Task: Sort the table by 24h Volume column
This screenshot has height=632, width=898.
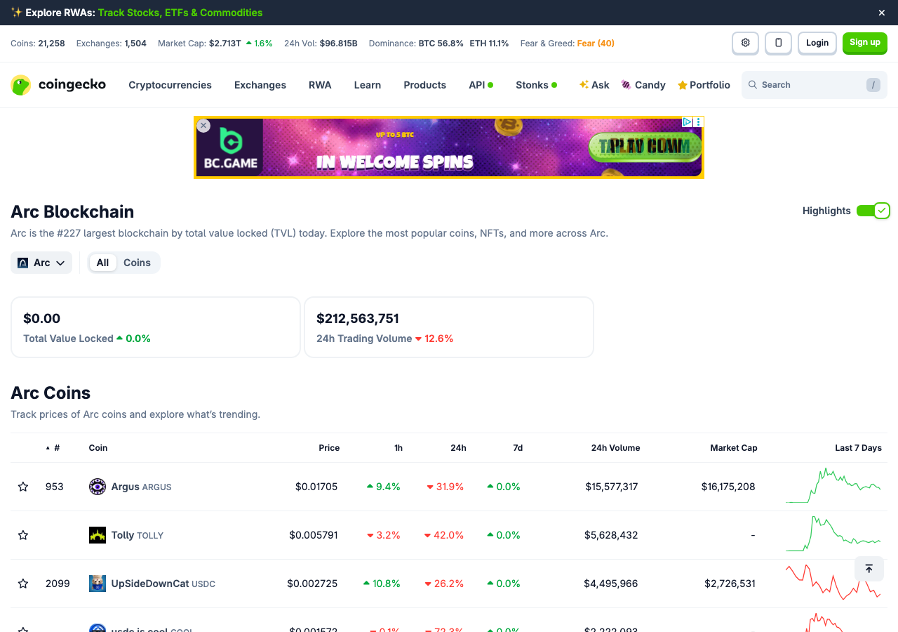Action: (615, 448)
